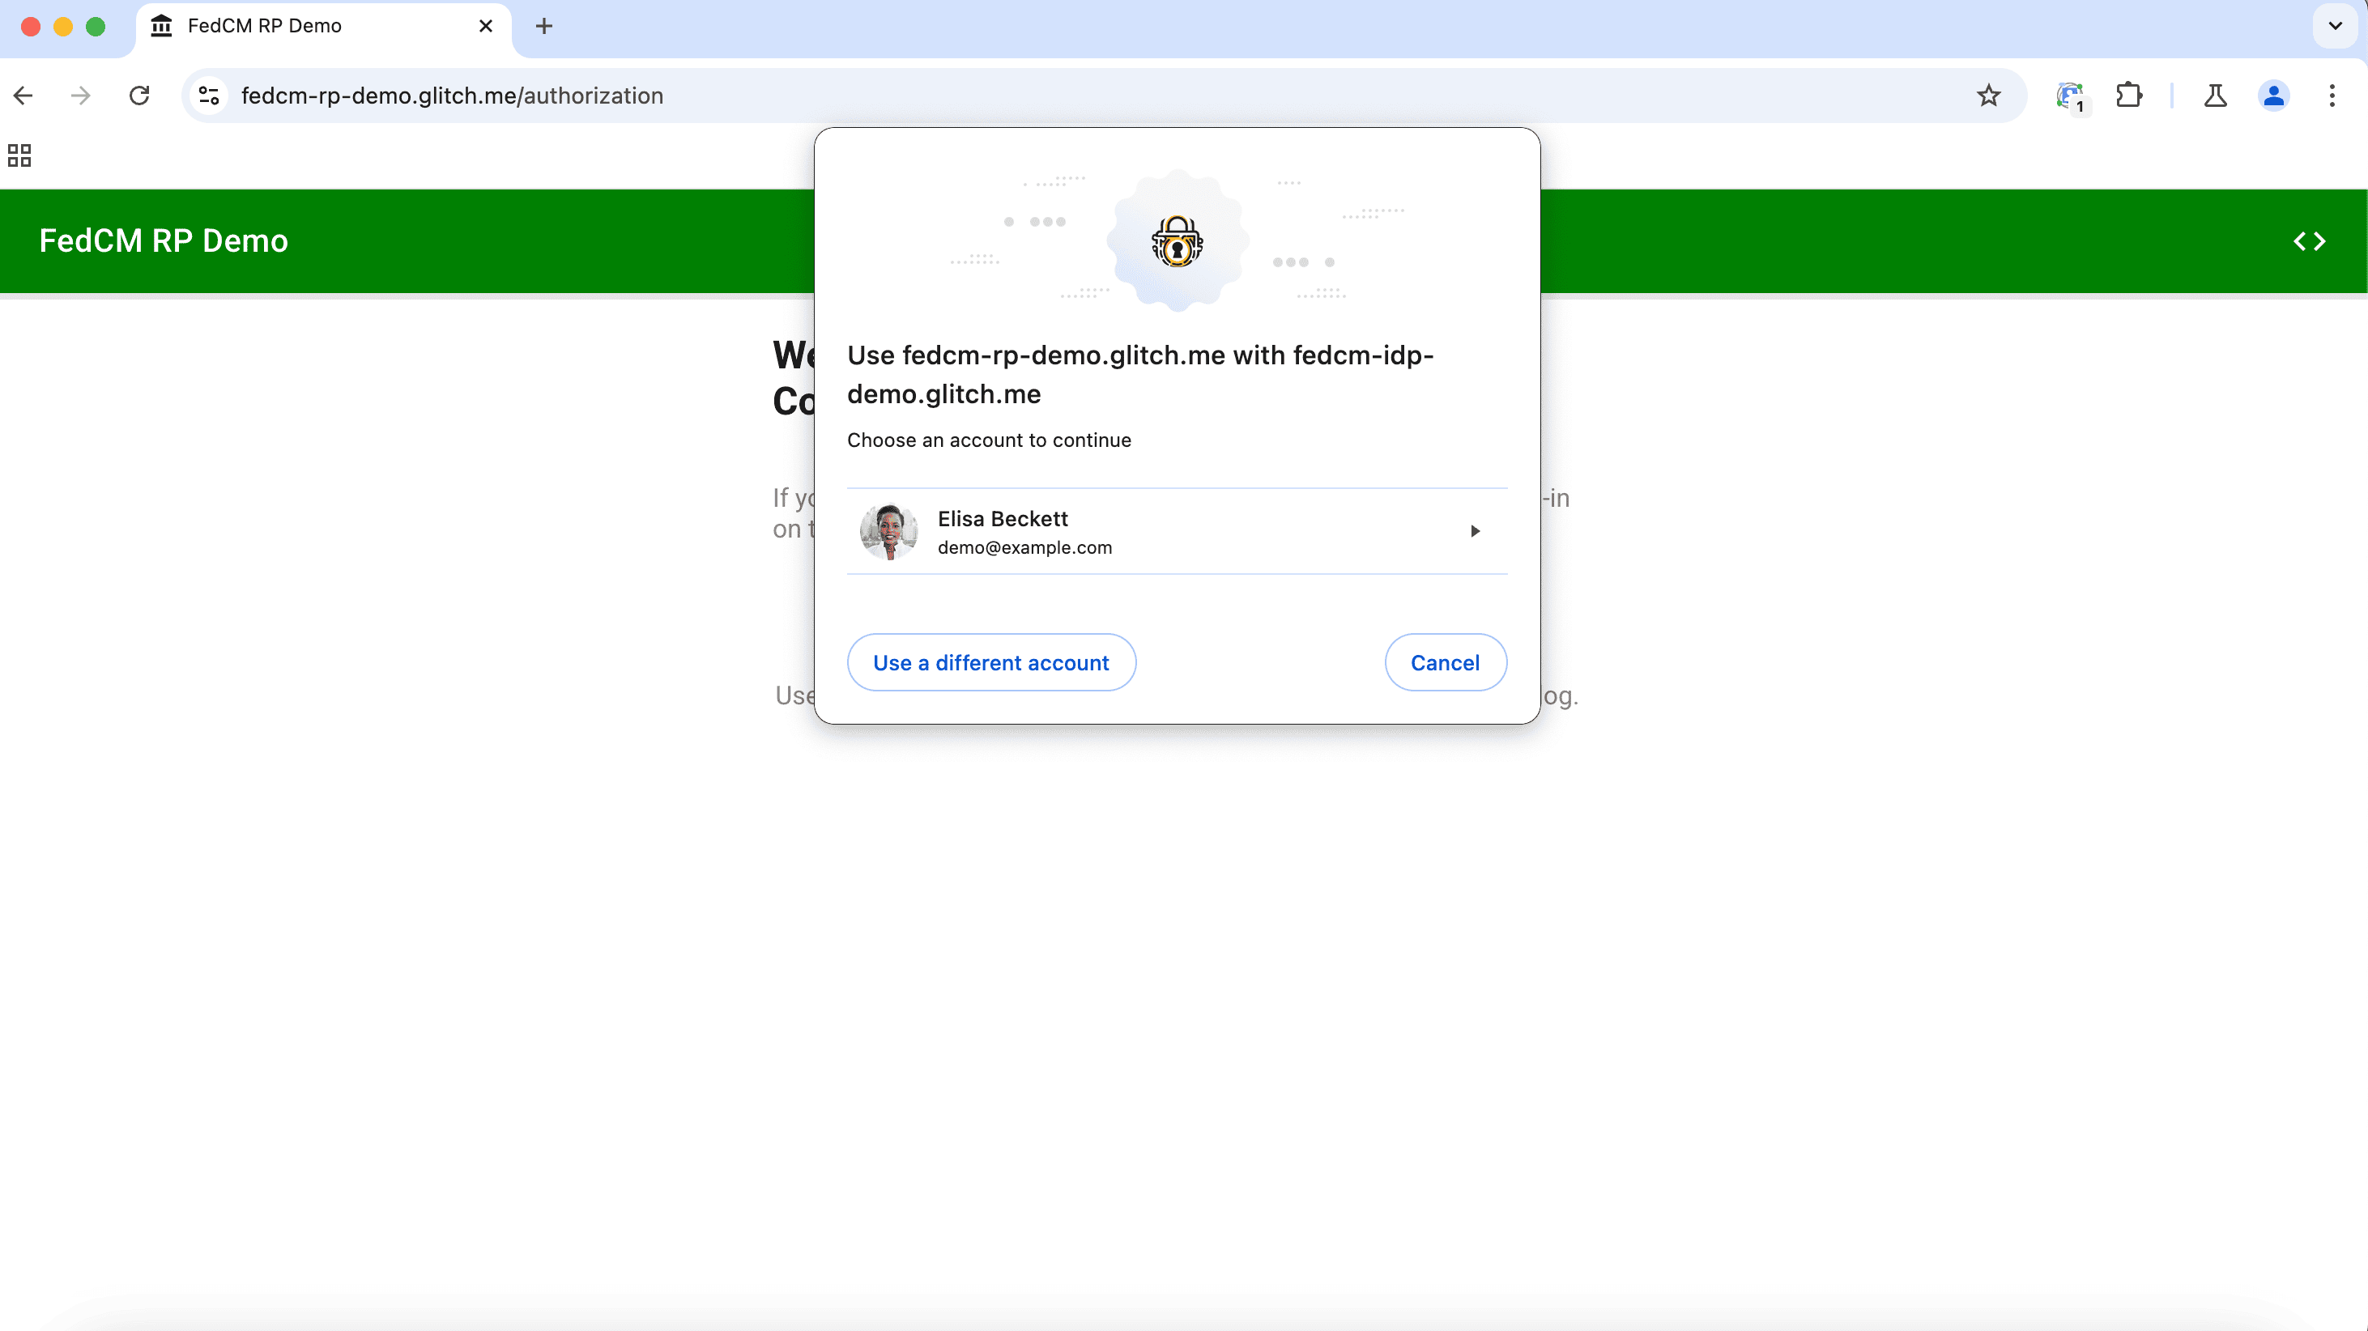Click the page reload icon

[x=140, y=94]
